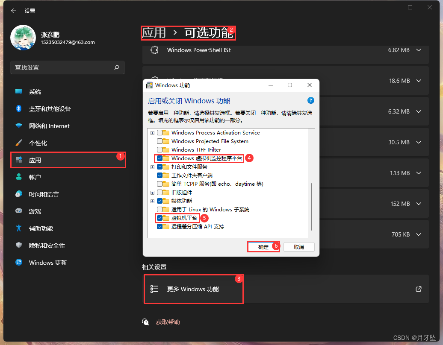Expand the 6.32 MB feature row
Screen dimensions: 443x345
(419, 111)
